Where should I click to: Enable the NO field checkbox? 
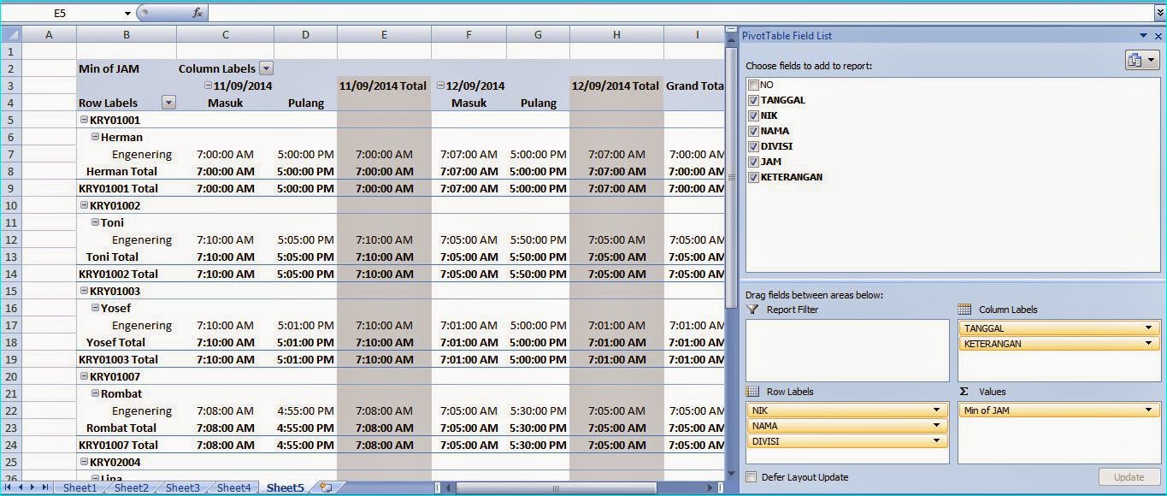tap(753, 85)
